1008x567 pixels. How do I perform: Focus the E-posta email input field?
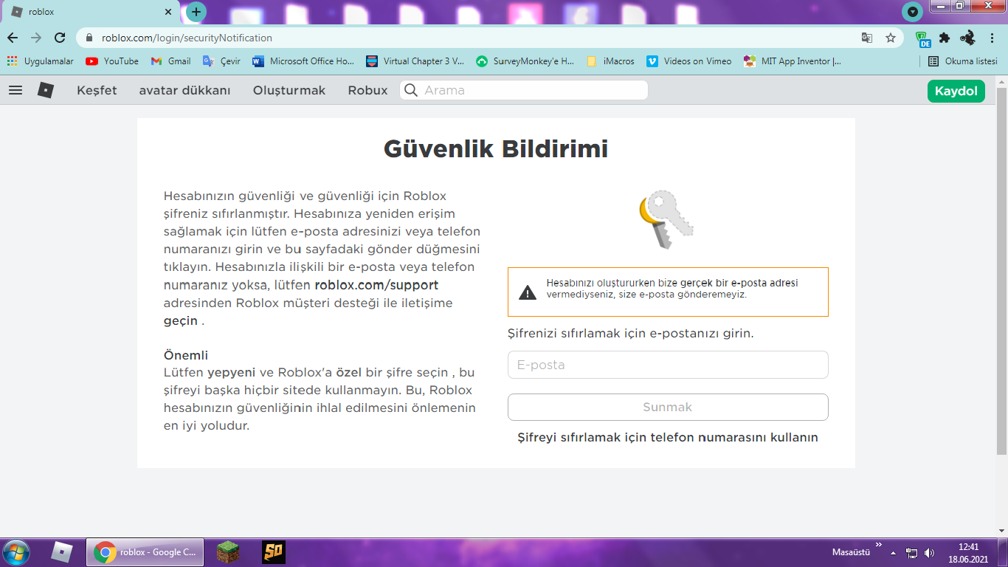coord(668,365)
